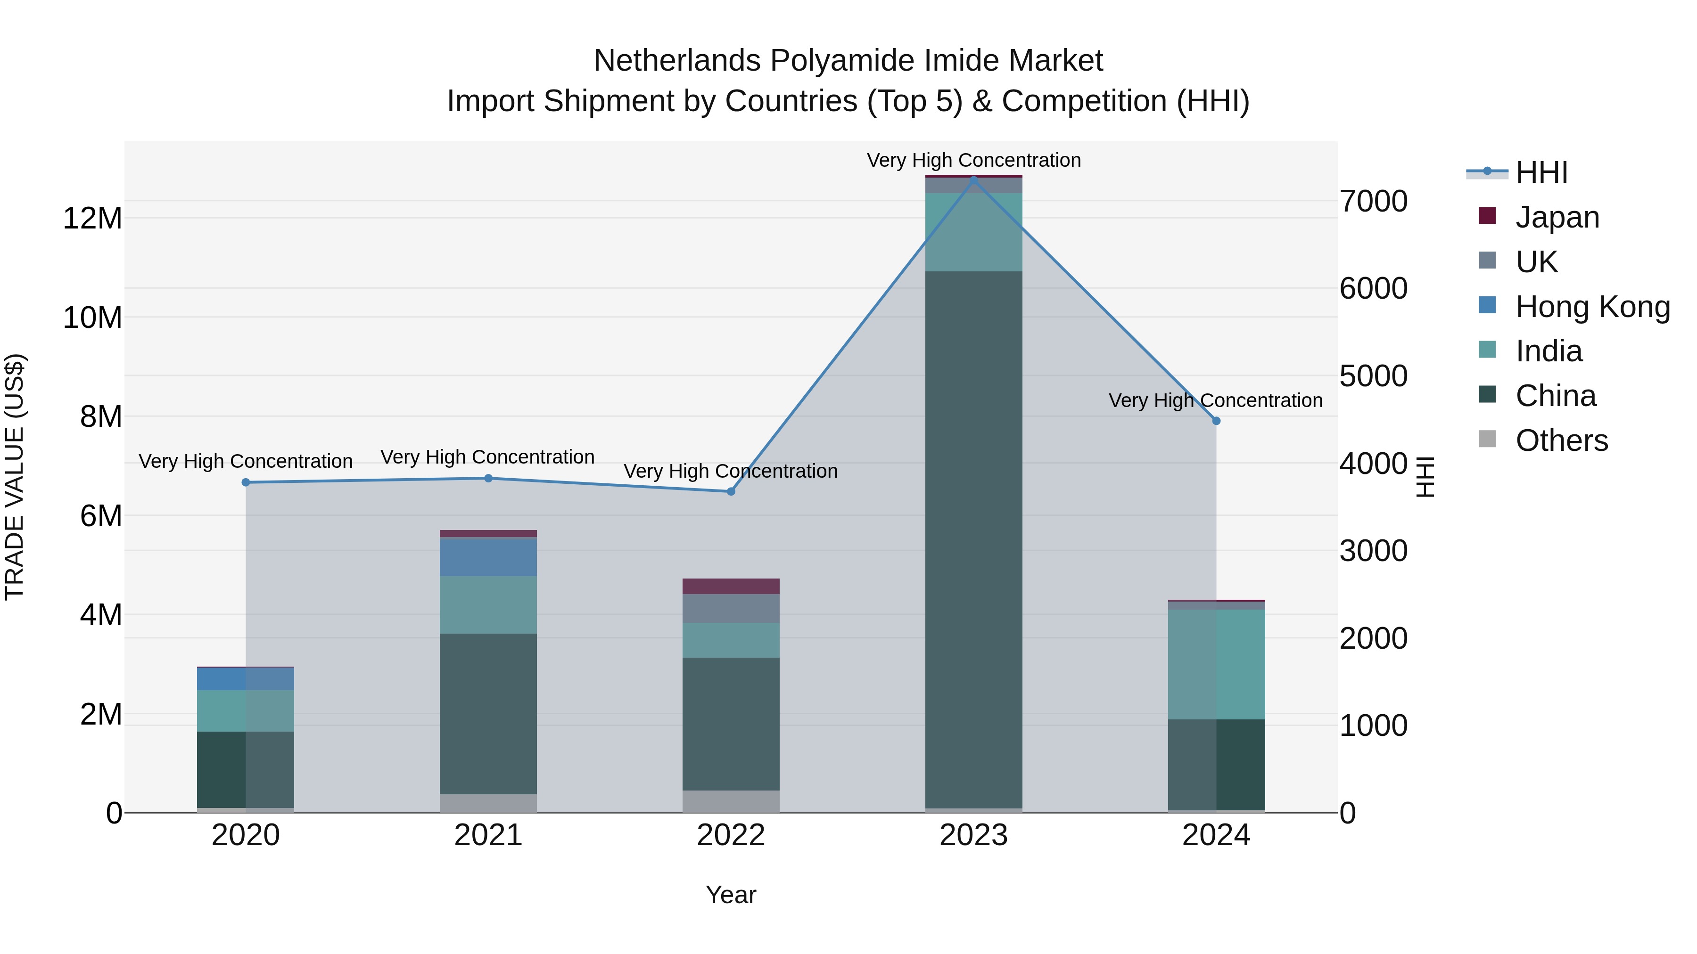Click the China segment of 2020 bar
Viewport: 1697px width, 954px height.
pos(246,770)
